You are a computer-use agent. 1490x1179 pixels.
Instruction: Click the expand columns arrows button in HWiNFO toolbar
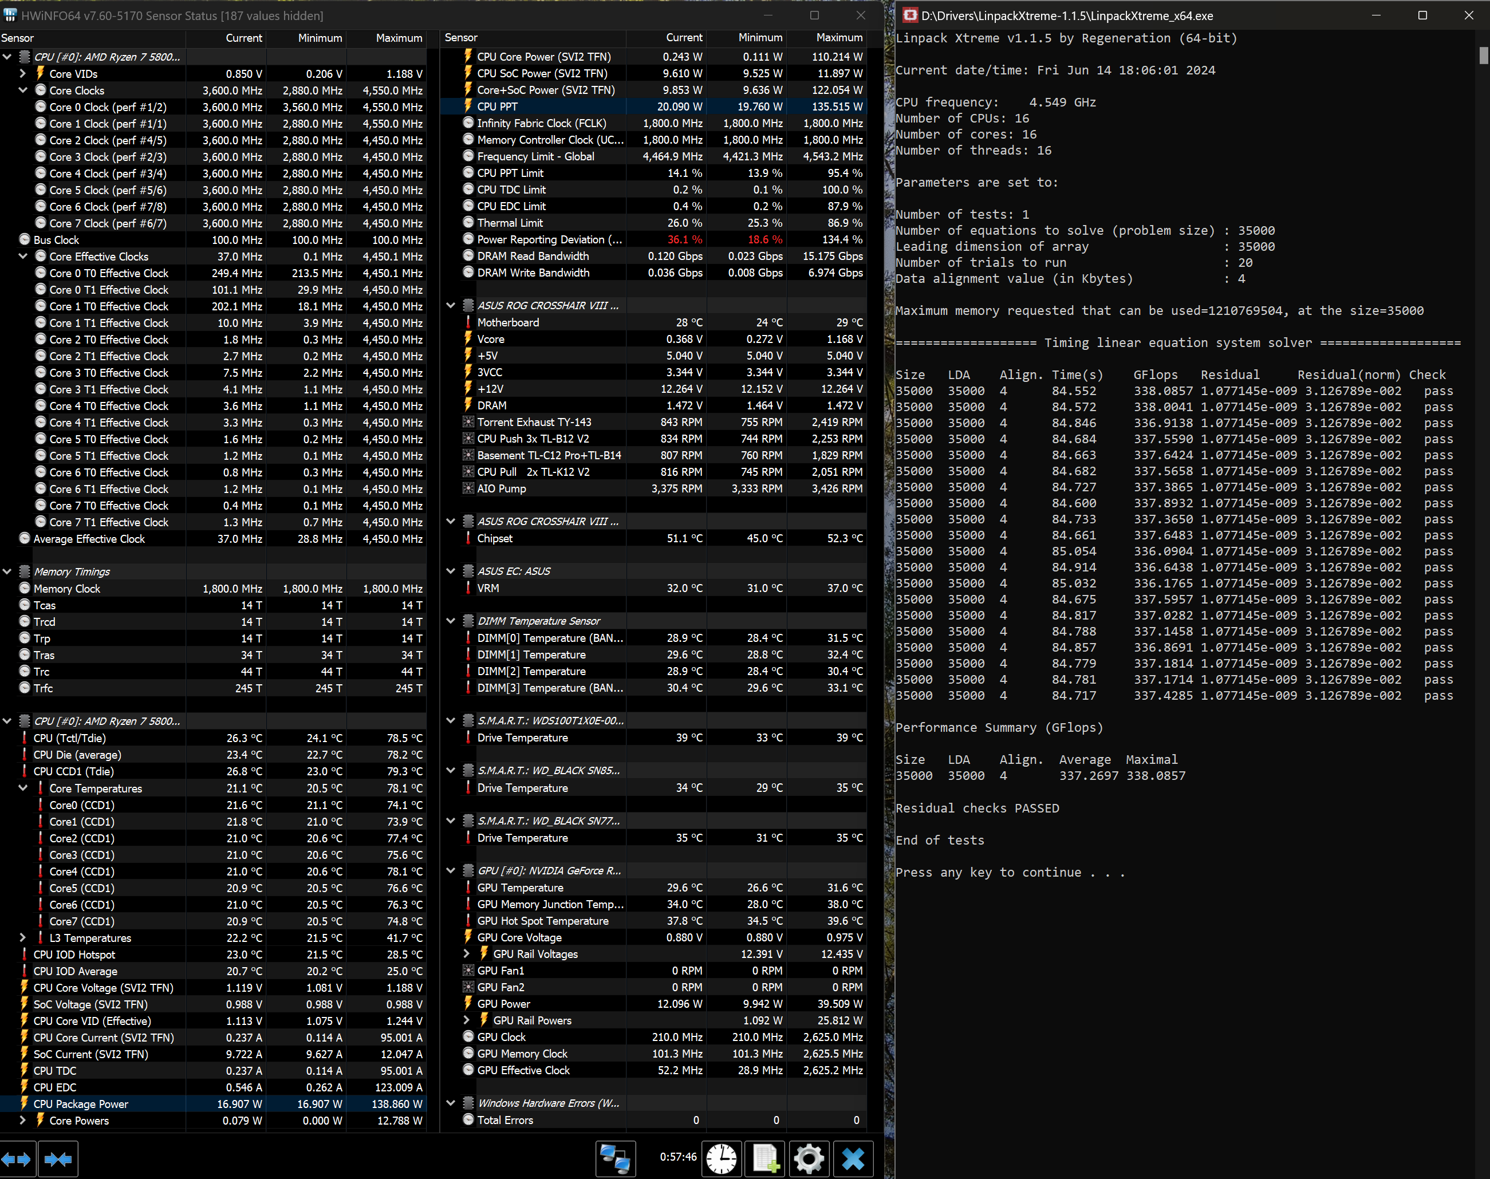pos(17,1159)
